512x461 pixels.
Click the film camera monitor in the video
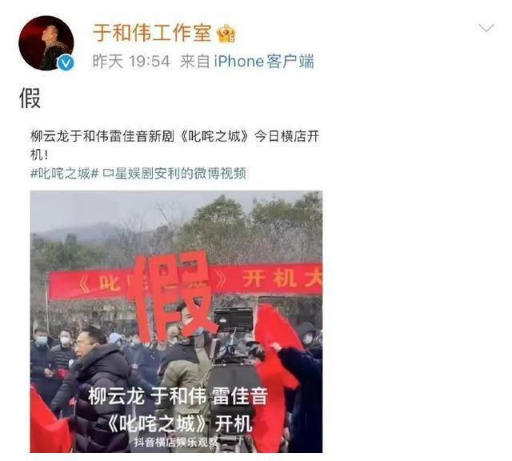point(234,319)
